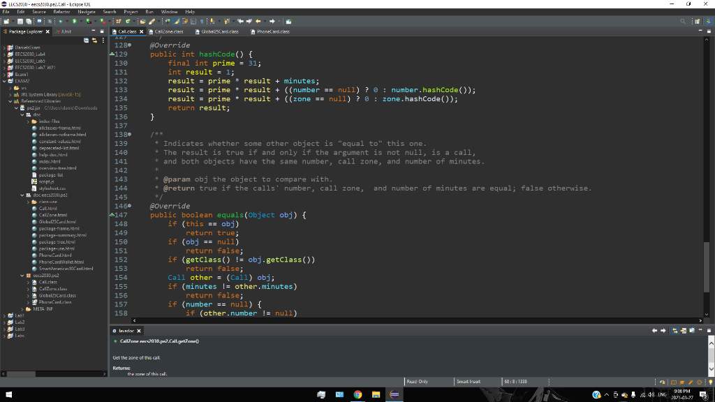Select stylesheet.css file
Image resolution: width=715 pixels, height=402 pixels.
(x=52, y=188)
